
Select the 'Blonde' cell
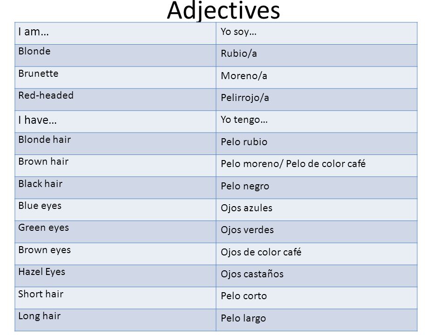(x=115, y=55)
